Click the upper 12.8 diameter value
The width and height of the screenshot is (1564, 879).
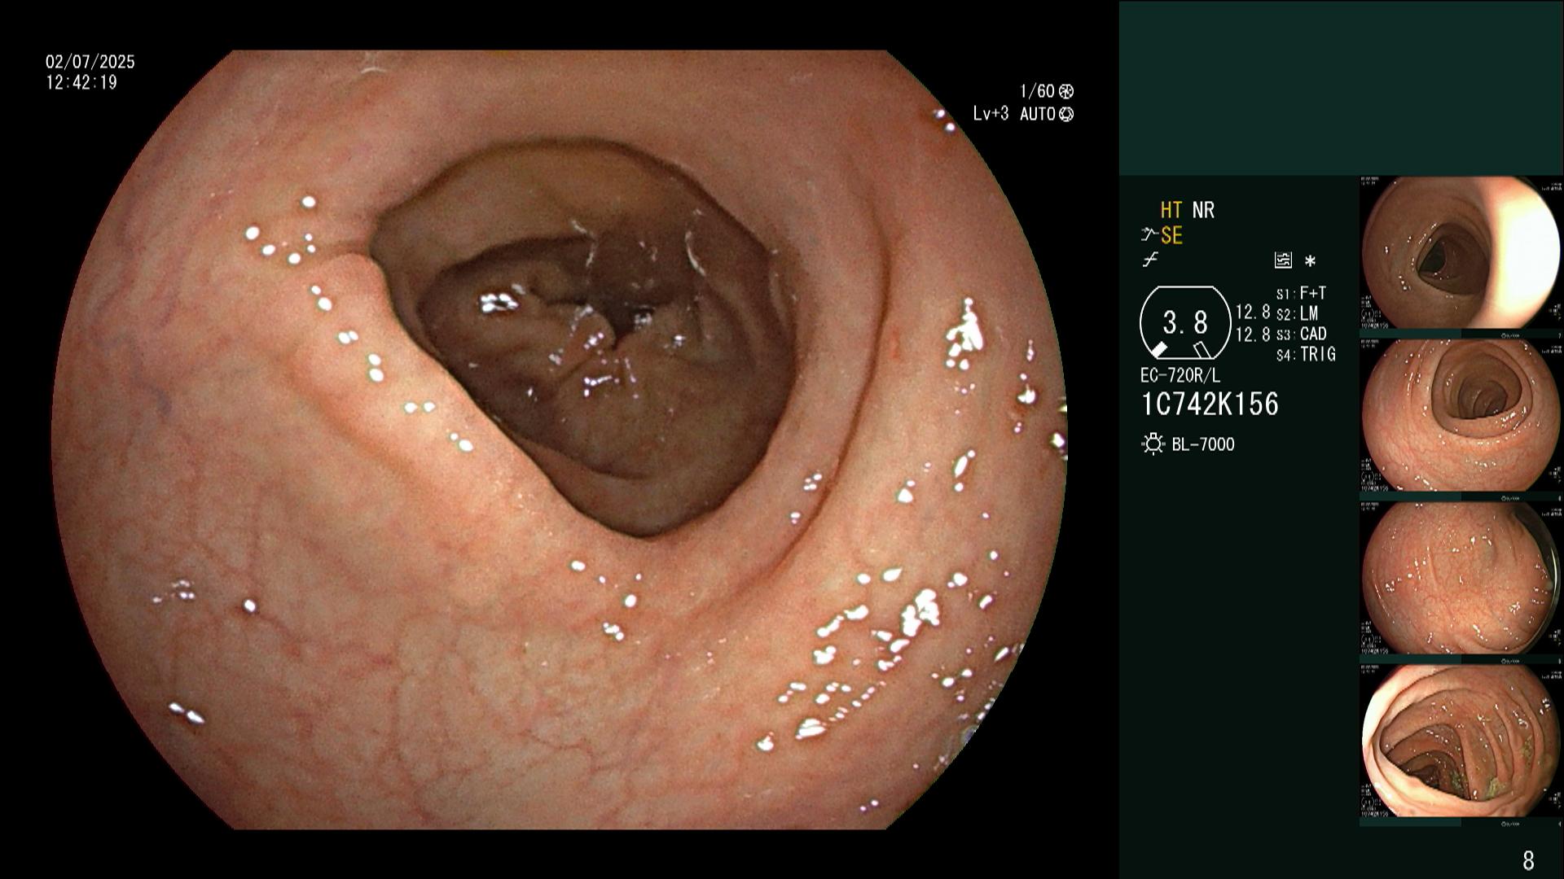pyautogui.click(x=1253, y=313)
